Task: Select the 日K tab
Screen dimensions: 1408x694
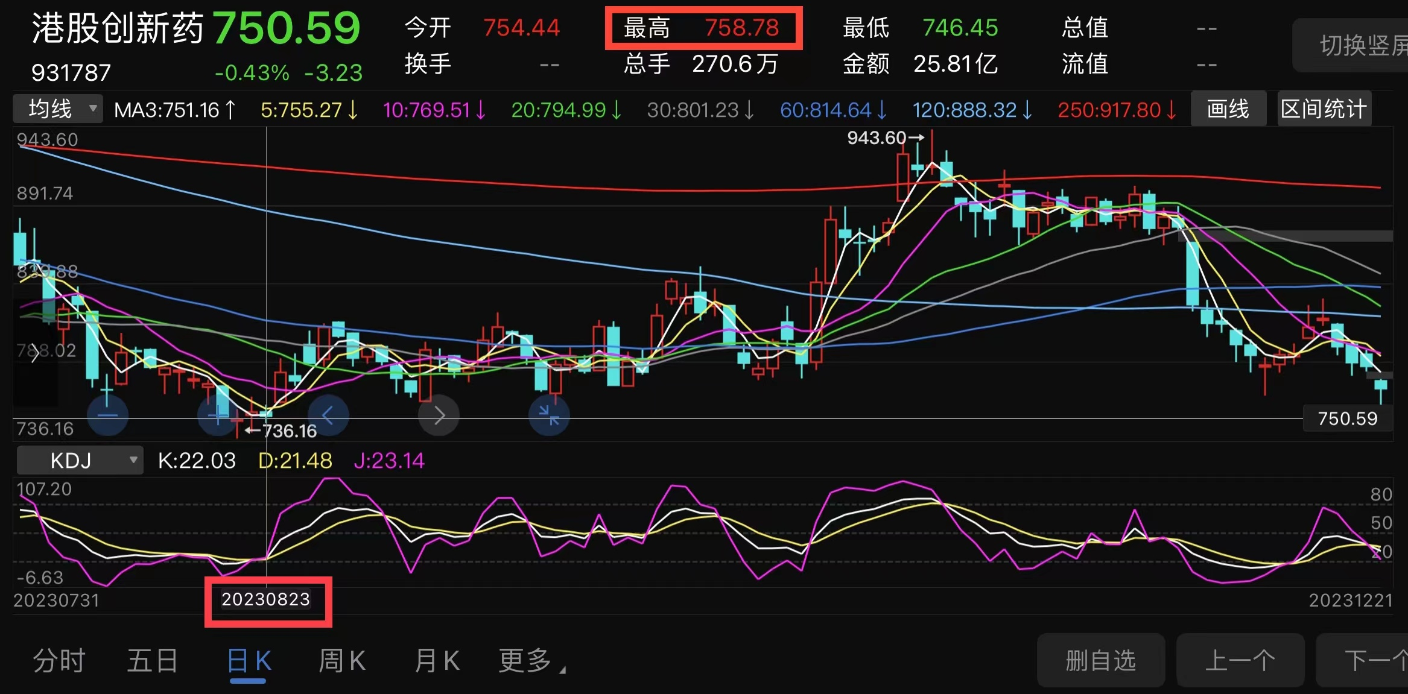Action: coord(249,661)
